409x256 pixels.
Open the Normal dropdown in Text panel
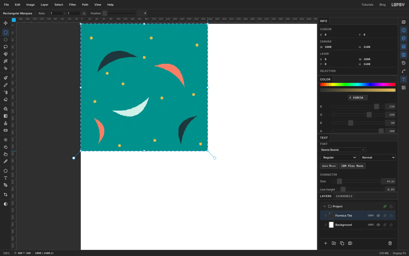click(377, 157)
